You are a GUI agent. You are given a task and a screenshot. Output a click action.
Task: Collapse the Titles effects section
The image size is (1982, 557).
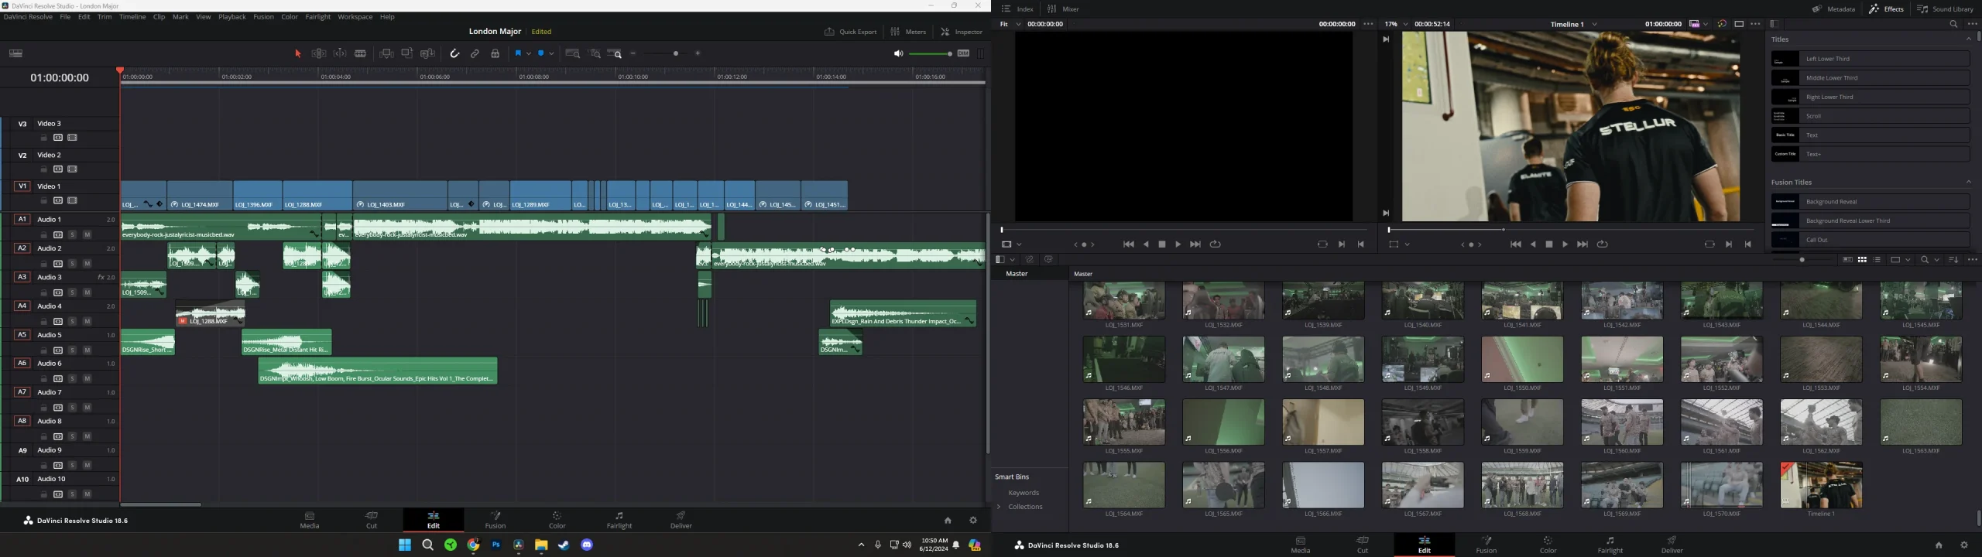pyautogui.click(x=1969, y=39)
